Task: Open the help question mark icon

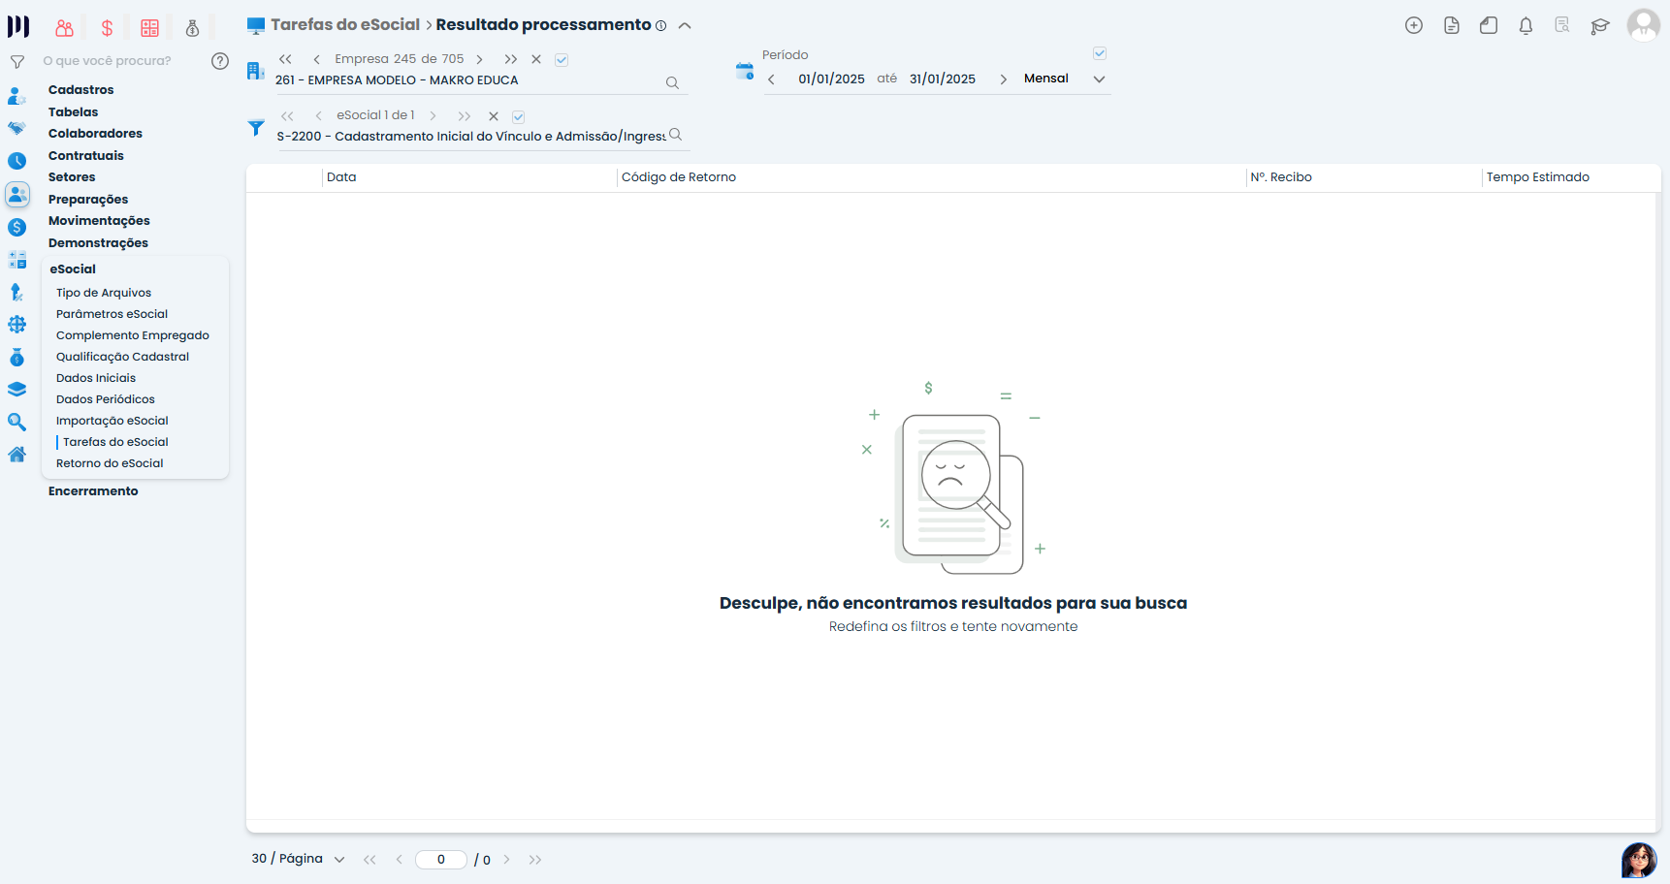Action: (220, 61)
